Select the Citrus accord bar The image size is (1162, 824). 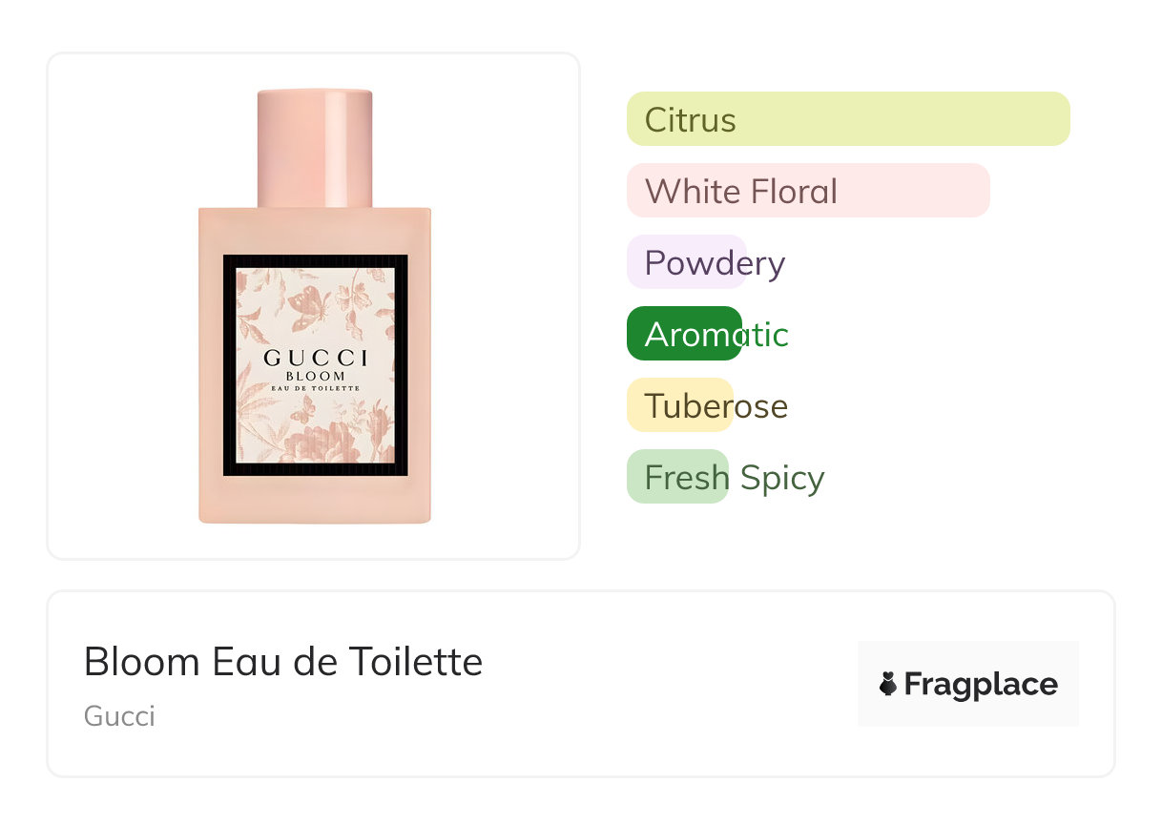[x=847, y=119]
